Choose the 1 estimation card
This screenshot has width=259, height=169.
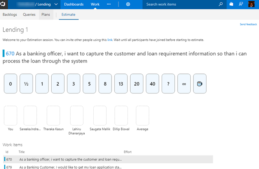point(42,84)
